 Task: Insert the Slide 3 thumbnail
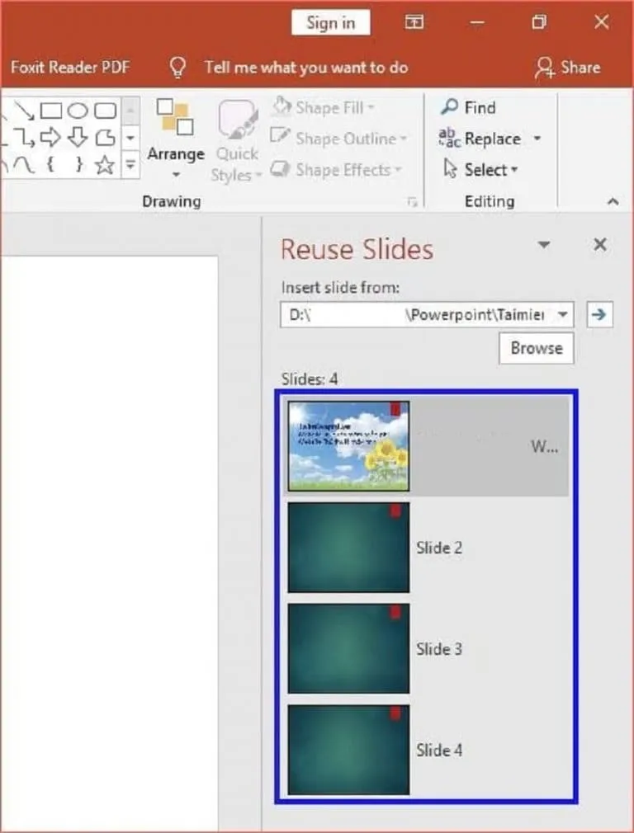point(348,648)
